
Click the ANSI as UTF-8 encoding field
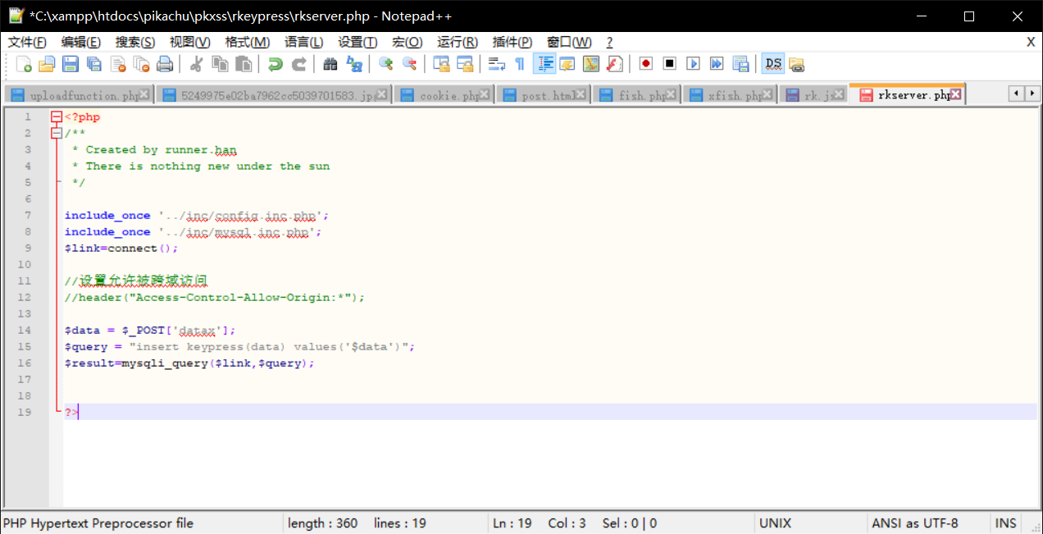point(914,523)
